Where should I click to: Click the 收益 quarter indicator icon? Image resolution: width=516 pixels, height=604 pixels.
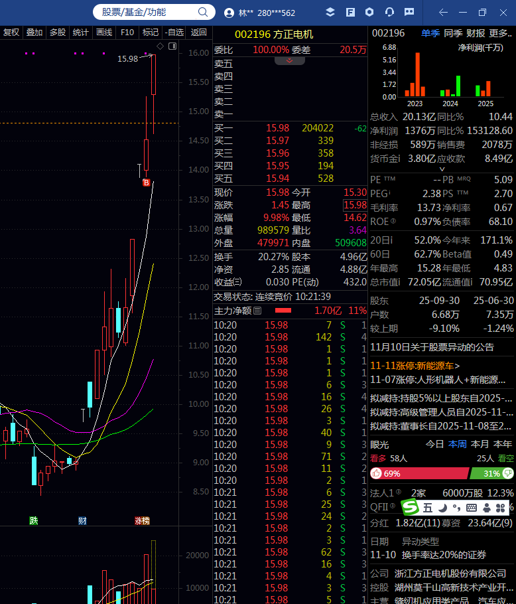click(x=237, y=282)
